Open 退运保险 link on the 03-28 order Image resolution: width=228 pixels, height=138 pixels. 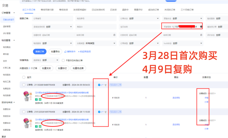(176, 125)
